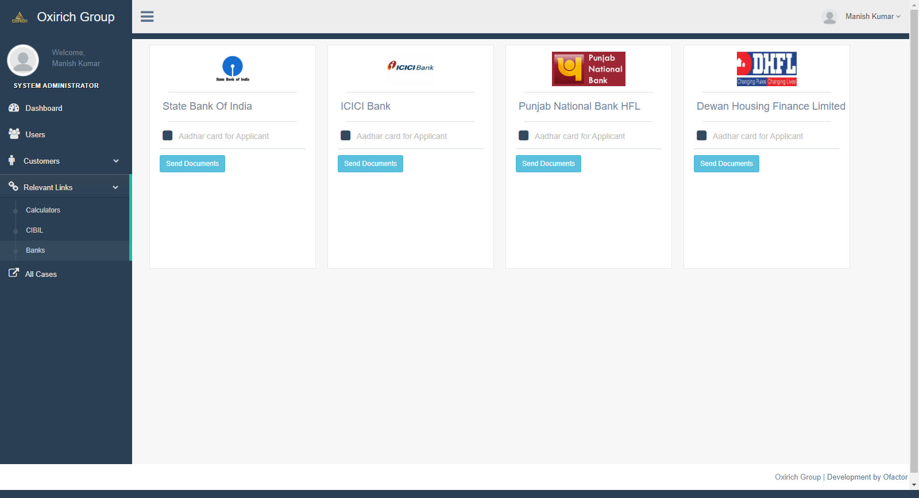Click the Punjab National Bank HFL heading

click(579, 106)
